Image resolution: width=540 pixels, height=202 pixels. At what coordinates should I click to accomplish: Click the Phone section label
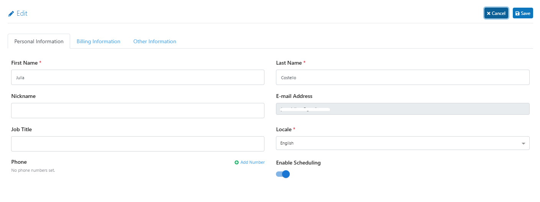click(19, 162)
